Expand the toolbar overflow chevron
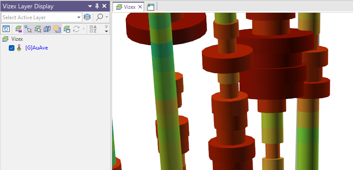The image size is (353, 170). coord(106,29)
